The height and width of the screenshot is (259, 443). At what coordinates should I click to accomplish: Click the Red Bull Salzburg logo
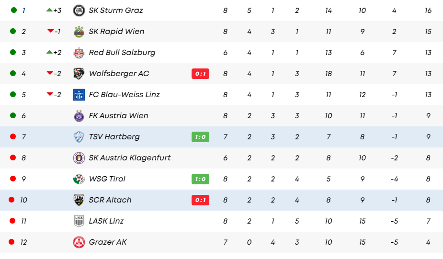(79, 53)
